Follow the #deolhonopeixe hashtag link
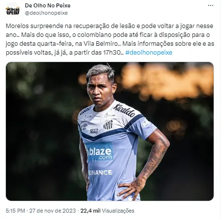Screen dimensions: 221x220 149,53
